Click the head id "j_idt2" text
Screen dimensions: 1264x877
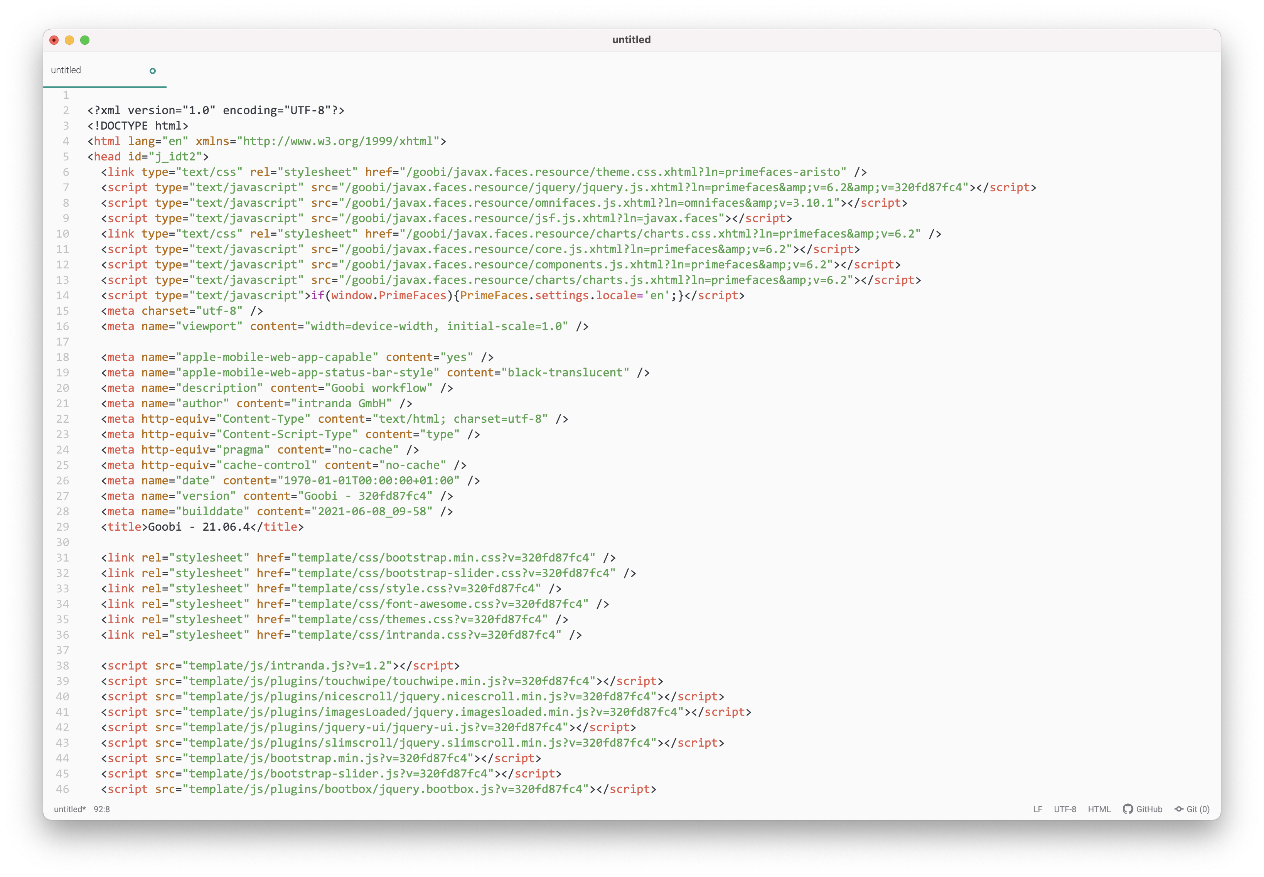pos(175,157)
